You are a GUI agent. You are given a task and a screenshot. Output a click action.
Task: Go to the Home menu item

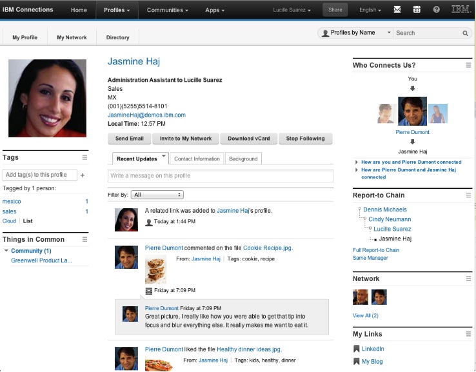79,10
